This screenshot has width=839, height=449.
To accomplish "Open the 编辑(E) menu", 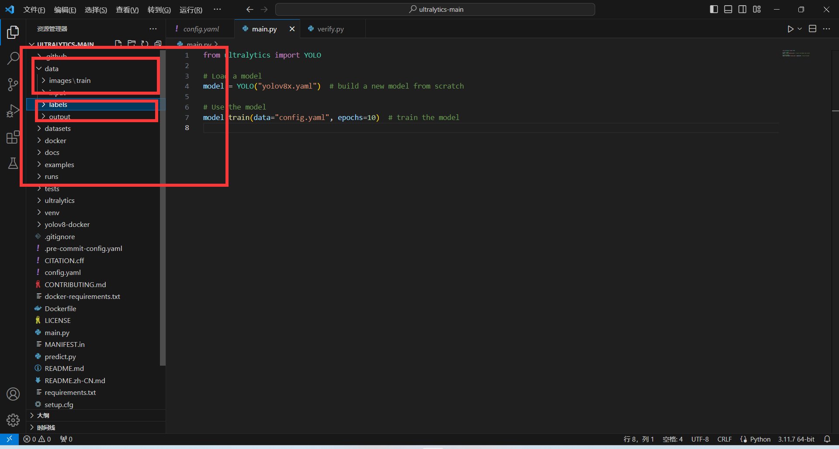I will pyautogui.click(x=65, y=10).
